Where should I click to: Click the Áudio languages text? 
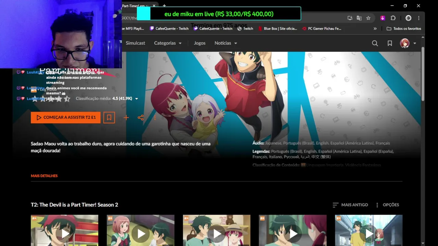[x=321, y=143]
